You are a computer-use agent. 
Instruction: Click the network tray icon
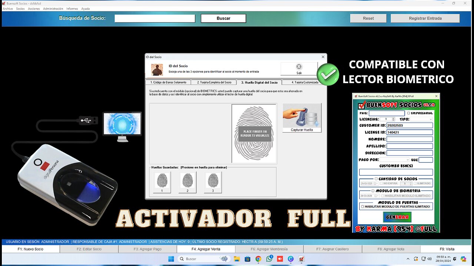click(x=423, y=259)
